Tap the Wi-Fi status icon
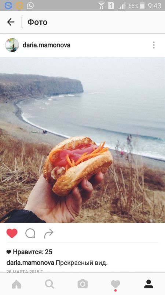The width and height of the screenshot is (165, 295). [x=101, y=6]
